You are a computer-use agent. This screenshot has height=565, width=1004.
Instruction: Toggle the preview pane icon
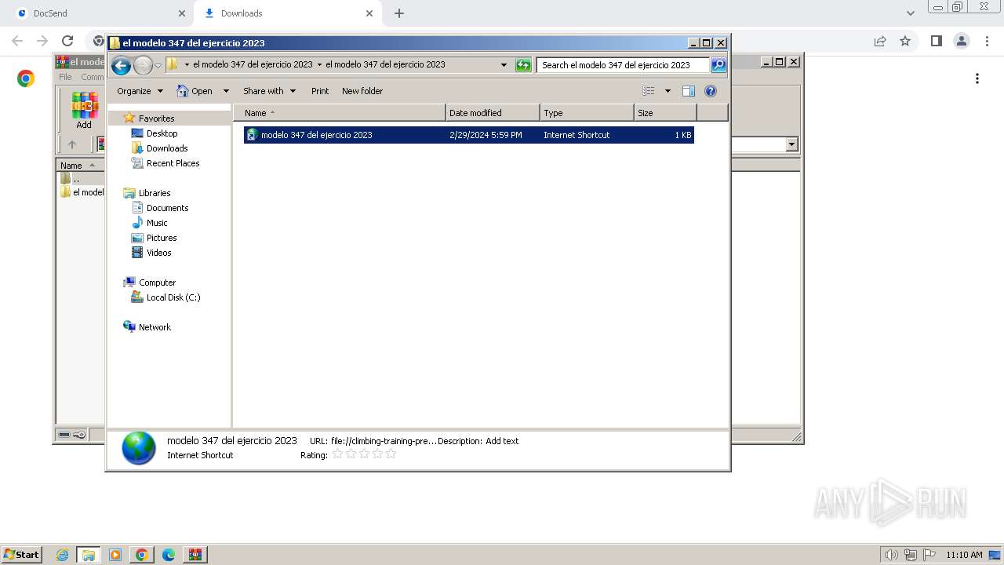[x=689, y=91]
